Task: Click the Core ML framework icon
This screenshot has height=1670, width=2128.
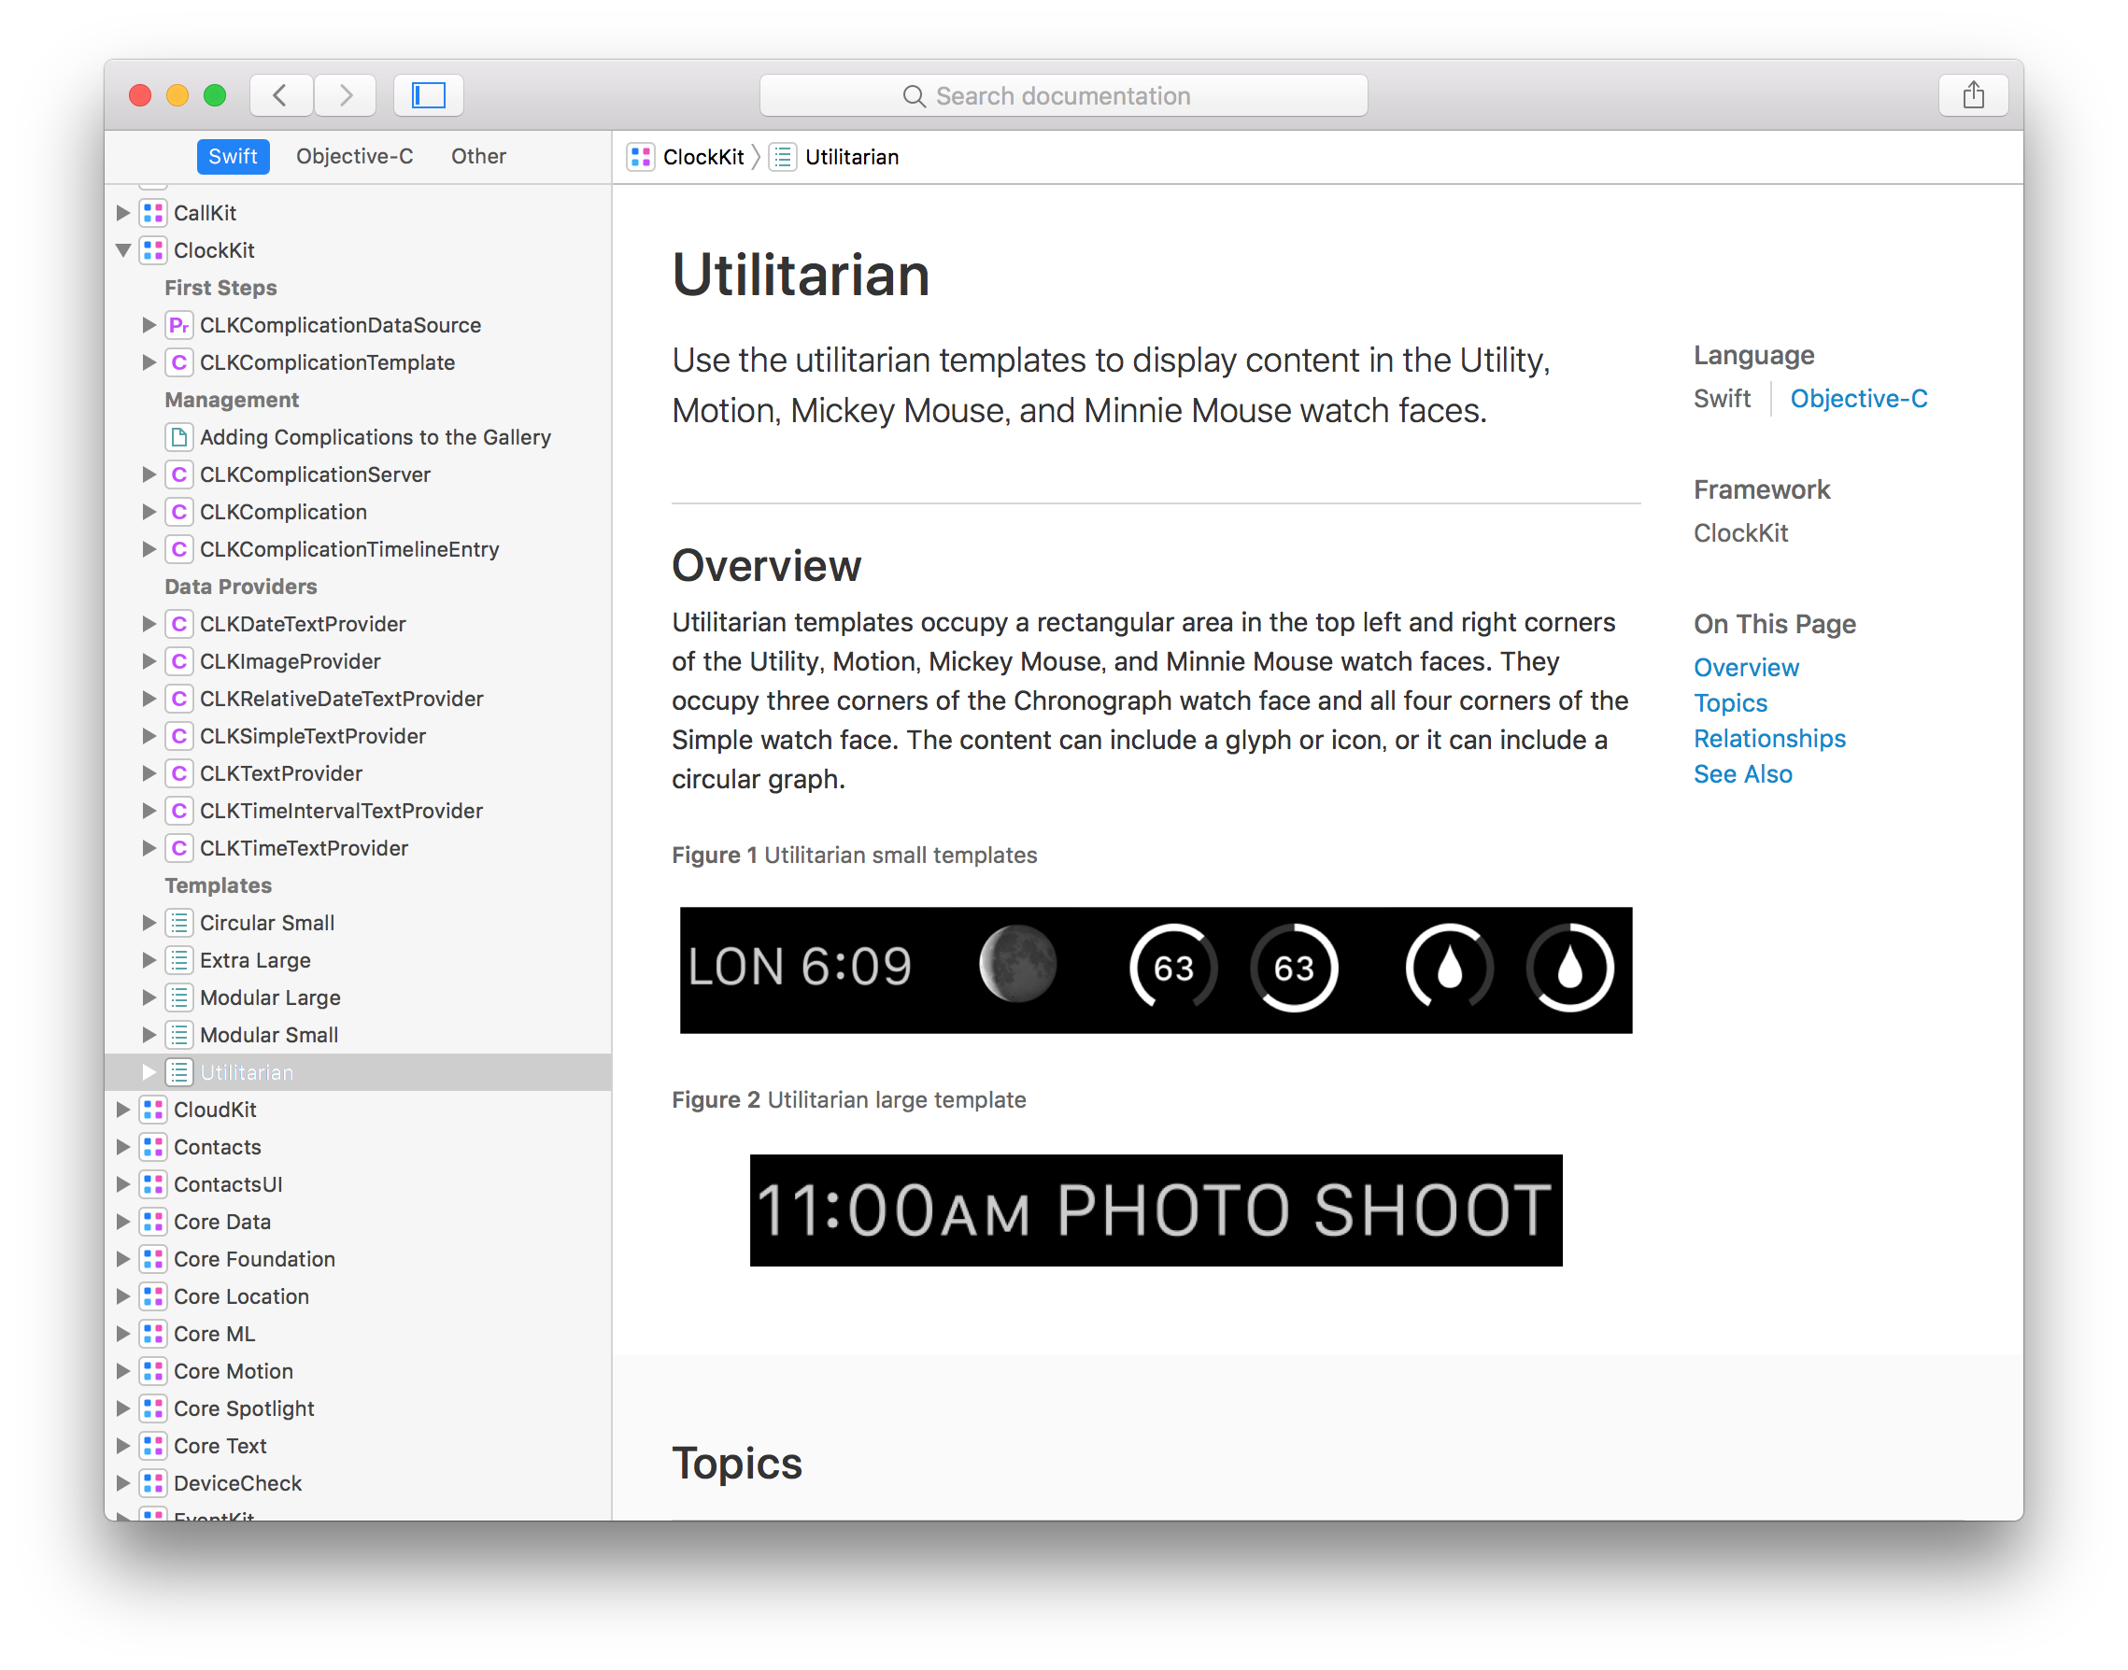Action: [152, 1334]
